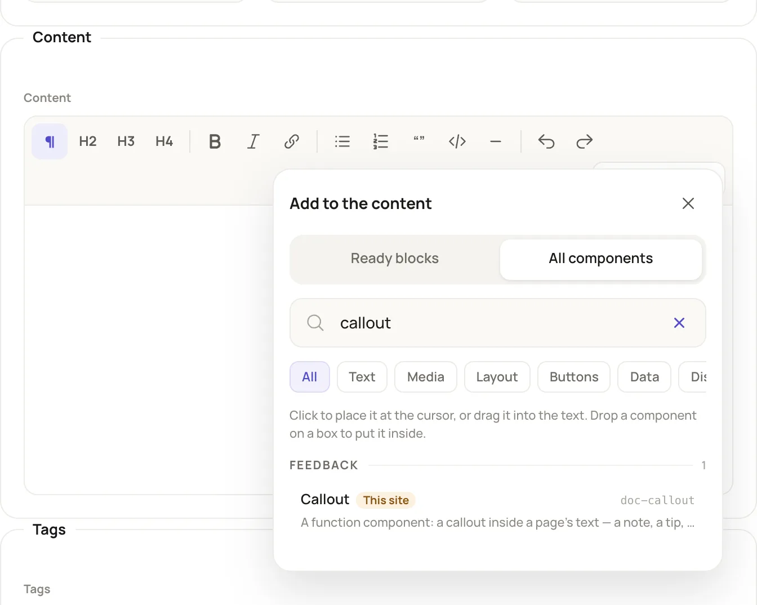Switch to the All components tab
Screen dimensions: 757x605
[x=601, y=259]
